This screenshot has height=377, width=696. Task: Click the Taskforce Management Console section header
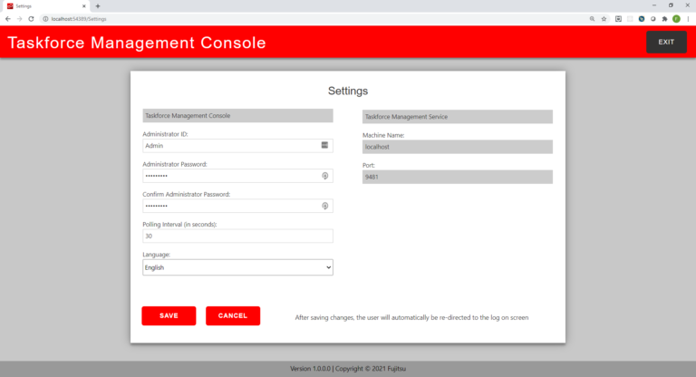pos(237,115)
